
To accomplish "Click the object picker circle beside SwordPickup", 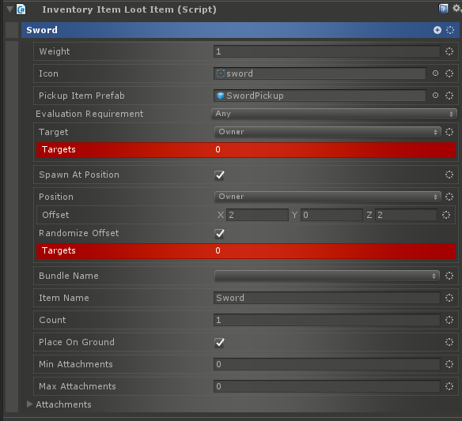I will click(x=435, y=96).
